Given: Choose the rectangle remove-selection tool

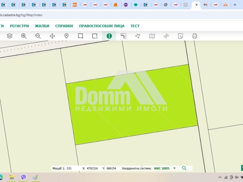Looking at the screenshot, I should 95,36.
